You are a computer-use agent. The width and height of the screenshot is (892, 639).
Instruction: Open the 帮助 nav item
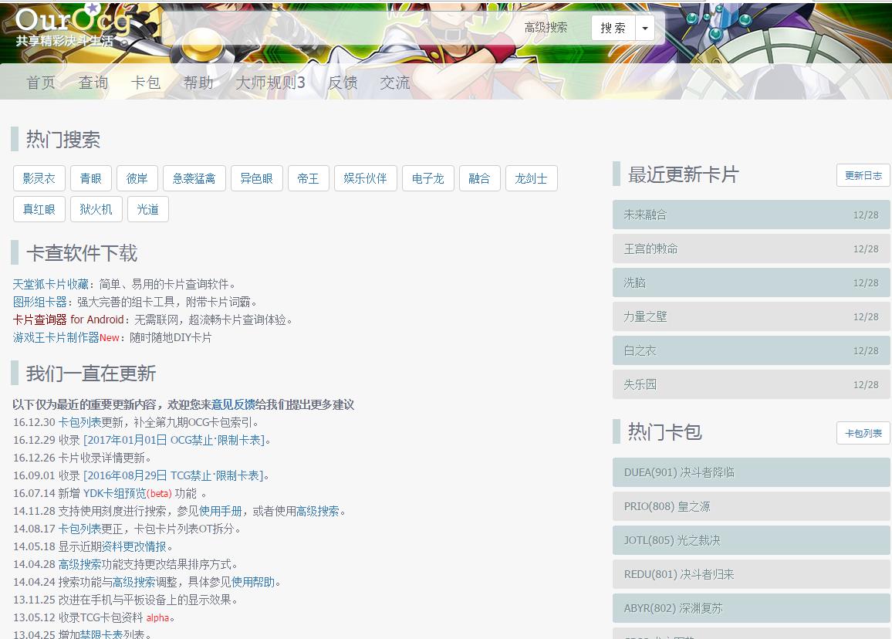(x=198, y=83)
